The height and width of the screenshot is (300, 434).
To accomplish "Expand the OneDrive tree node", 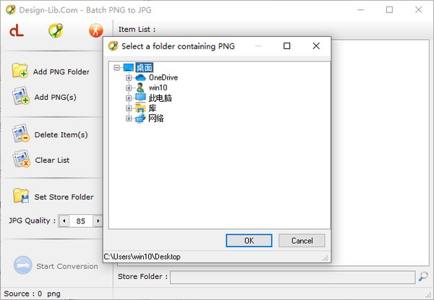I will tap(129, 78).
